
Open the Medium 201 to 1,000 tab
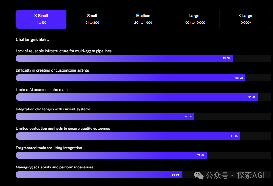[143, 19]
